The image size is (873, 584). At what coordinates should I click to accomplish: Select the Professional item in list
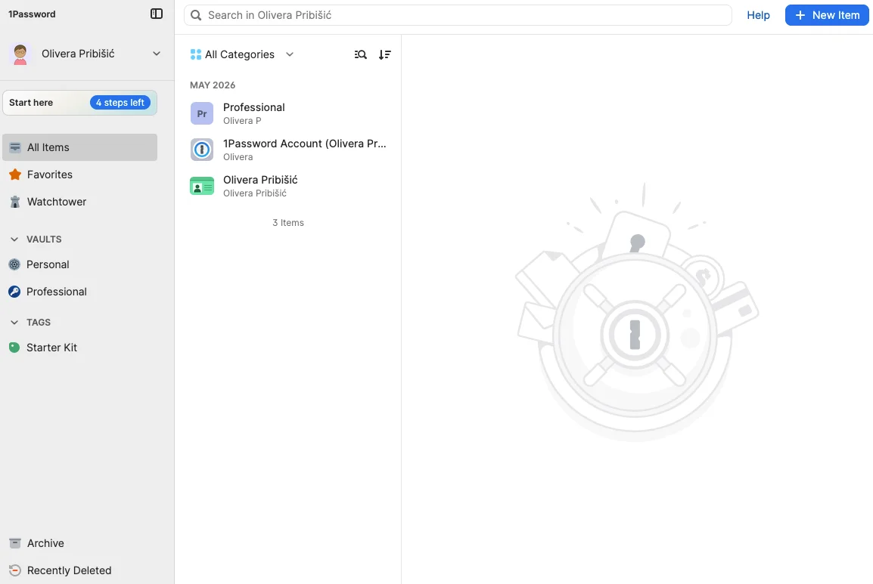point(288,113)
